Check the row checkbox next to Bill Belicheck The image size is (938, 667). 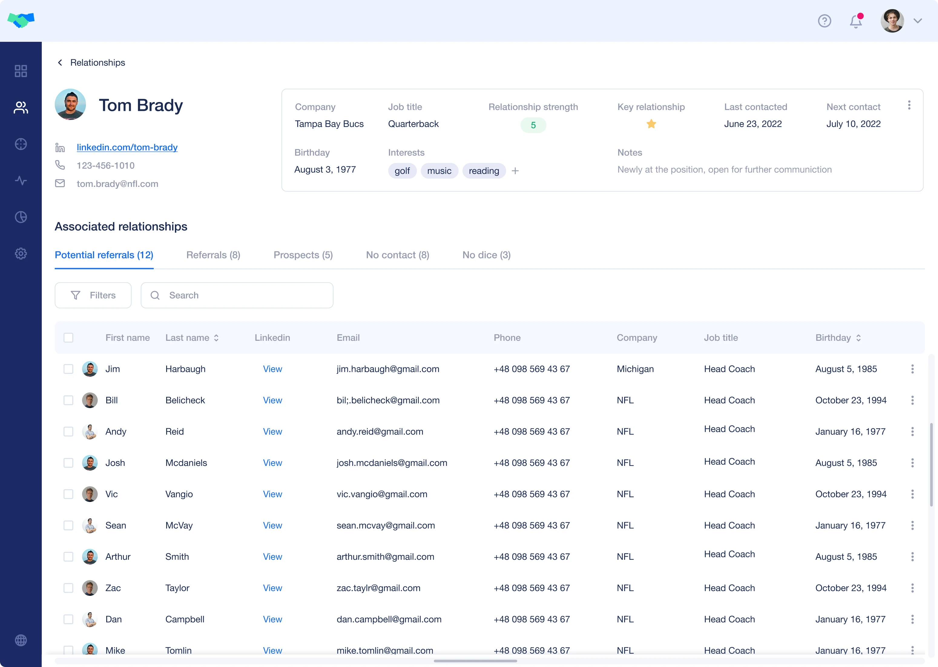(68, 400)
